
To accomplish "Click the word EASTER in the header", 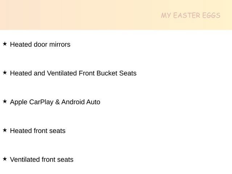I will point(186,15).
